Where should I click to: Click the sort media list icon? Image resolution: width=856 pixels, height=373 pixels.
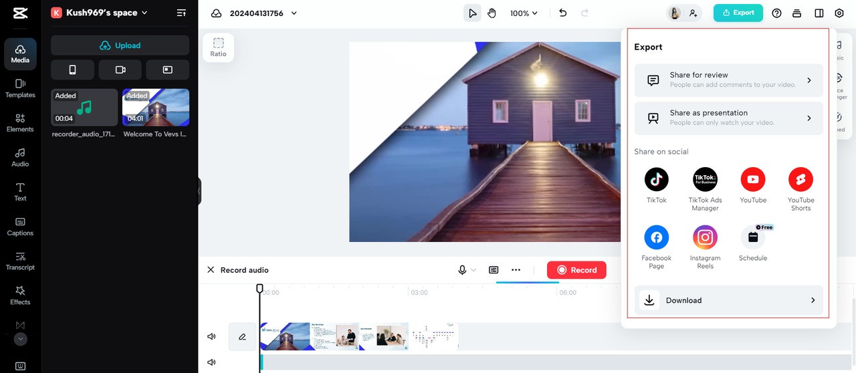pyautogui.click(x=181, y=13)
